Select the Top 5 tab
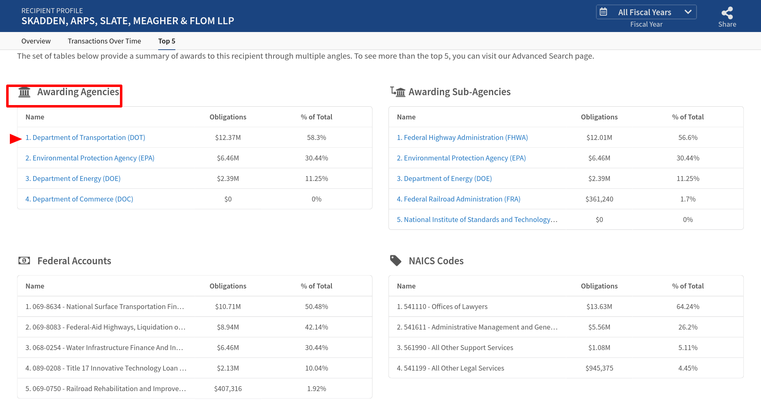Viewport: 761px width, 419px height. (x=167, y=41)
